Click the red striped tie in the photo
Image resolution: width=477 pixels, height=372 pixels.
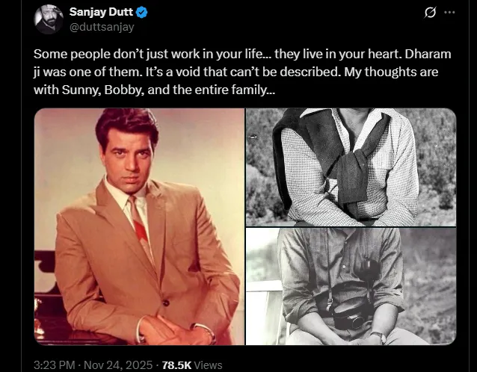point(140,221)
